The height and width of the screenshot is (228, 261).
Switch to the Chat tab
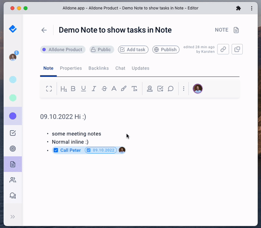click(x=120, y=68)
